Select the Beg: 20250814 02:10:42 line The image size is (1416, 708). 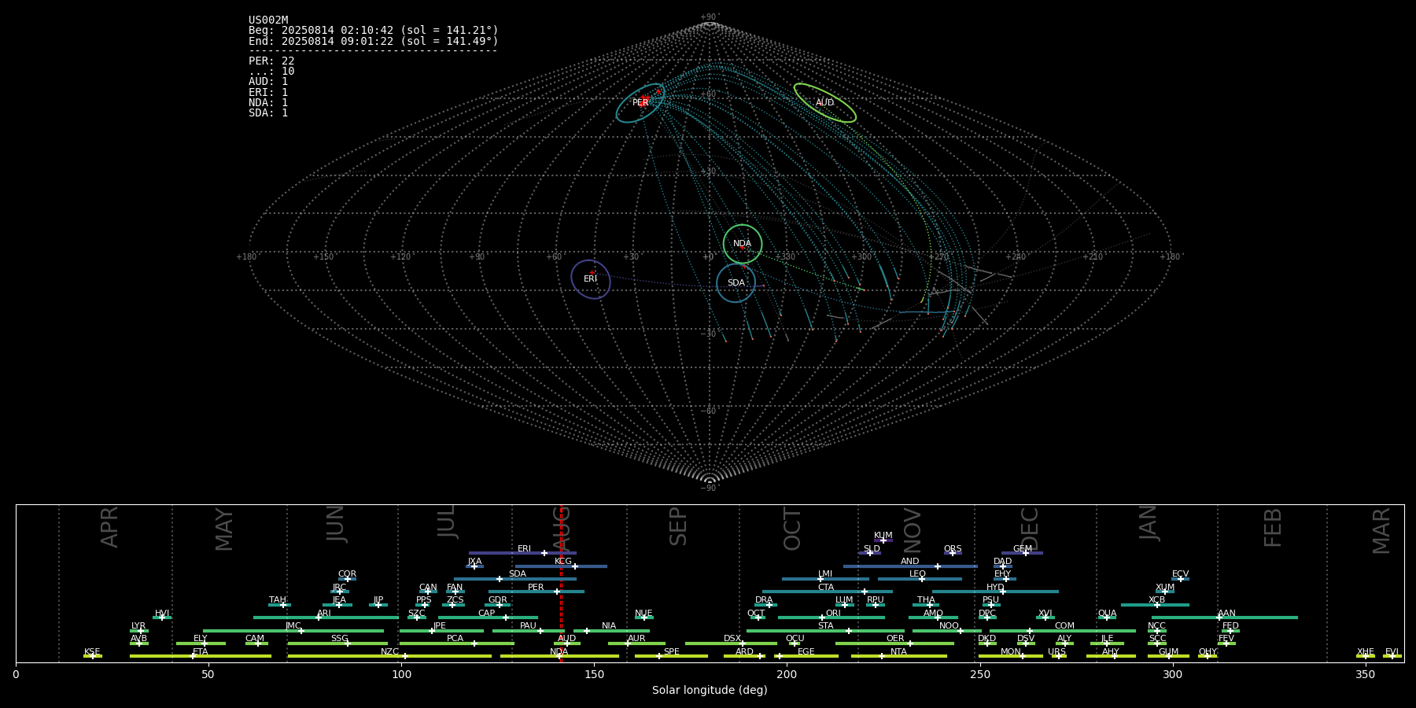(x=374, y=31)
